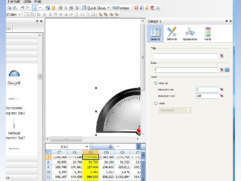Click the first red export icon after Preview
241x181 pixels.
136,8
